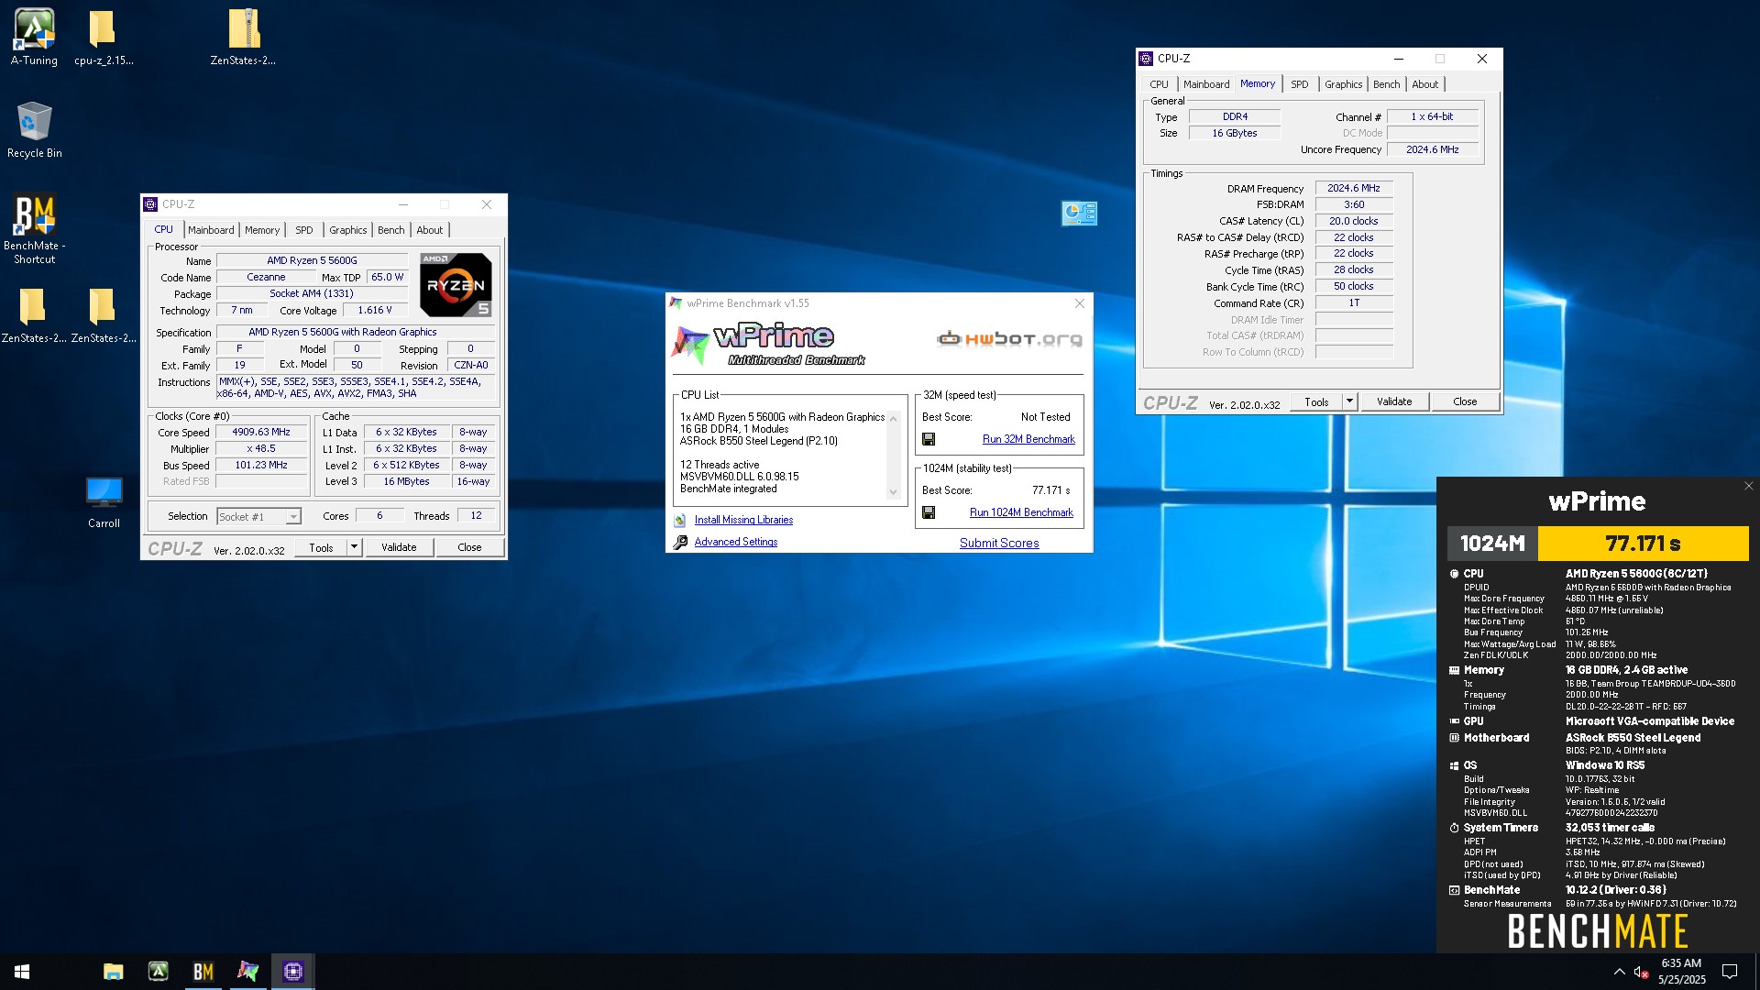Close the BenchMate wPrime result overlay
This screenshot has width=1760, height=990.
tap(1748, 486)
